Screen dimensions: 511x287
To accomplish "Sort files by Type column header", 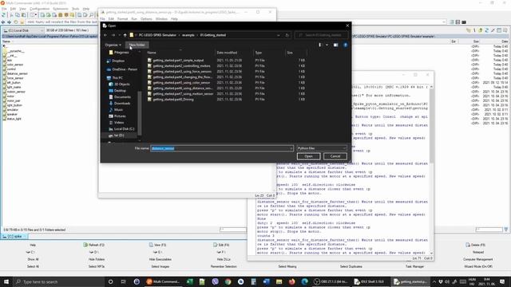I will pos(259,53).
